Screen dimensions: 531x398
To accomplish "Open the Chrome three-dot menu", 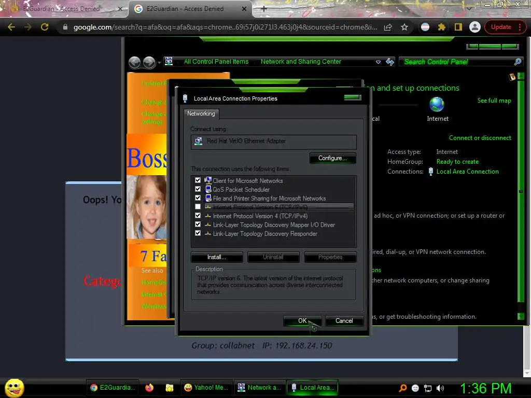I will (x=520, y=27).
